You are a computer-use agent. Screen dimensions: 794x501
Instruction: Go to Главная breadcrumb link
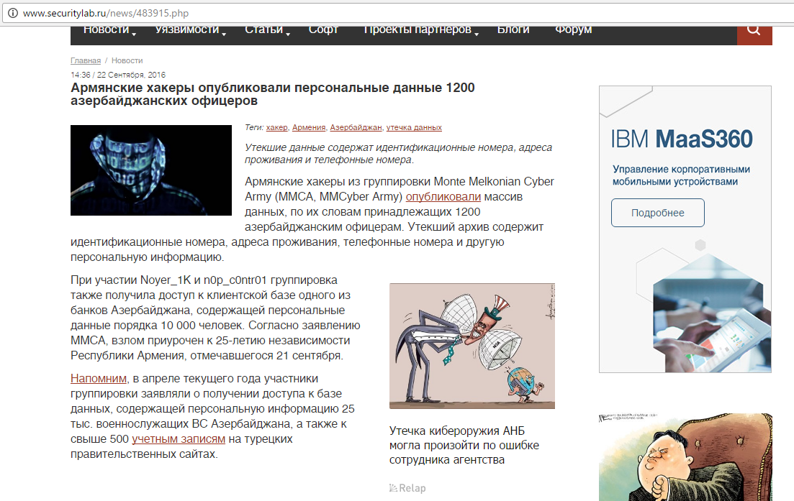(x=86, y=60)
